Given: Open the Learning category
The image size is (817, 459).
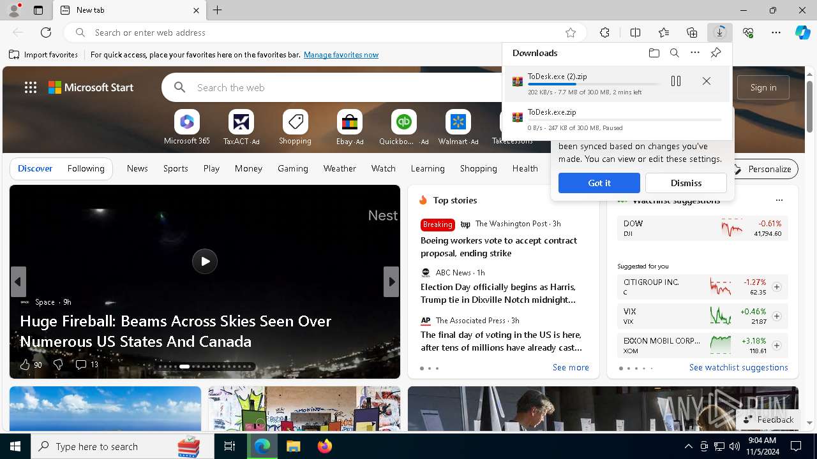Looking at the screenshot, I should [x=428, y=168].
